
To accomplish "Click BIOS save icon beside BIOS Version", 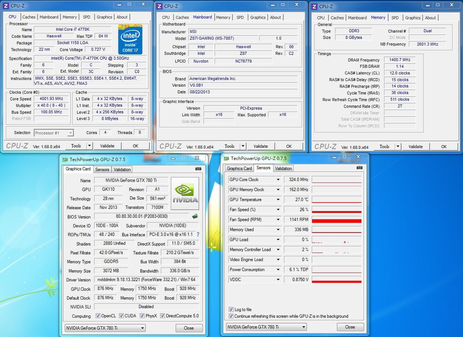I will [195, 216].
